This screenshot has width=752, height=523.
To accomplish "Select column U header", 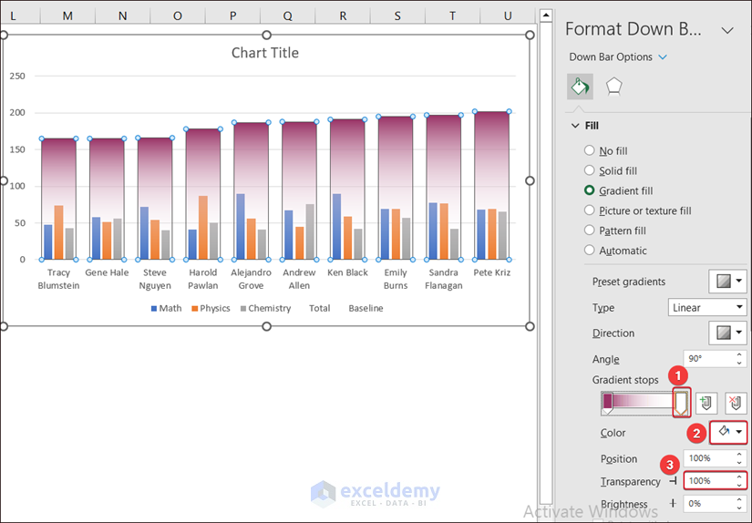I will [508, 15].
